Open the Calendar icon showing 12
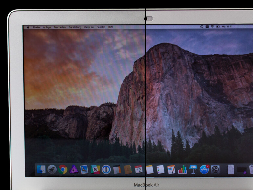This screenshot has height=190, width=253. [x=139, y=169]
